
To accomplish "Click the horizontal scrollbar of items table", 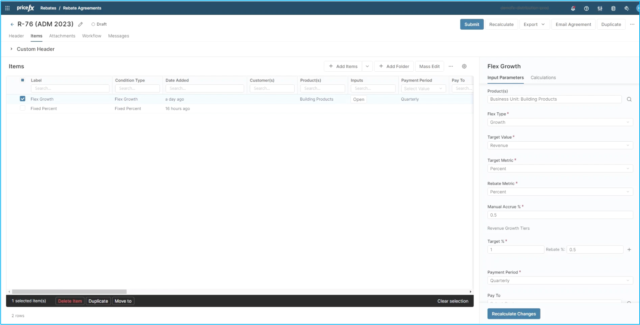I will pos(69,292).
